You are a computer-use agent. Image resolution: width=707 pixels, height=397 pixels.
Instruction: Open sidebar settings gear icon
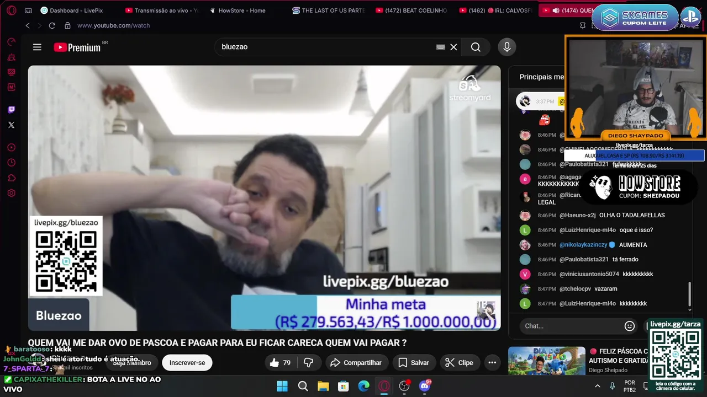pyautogui.click(x=11, y=193)
